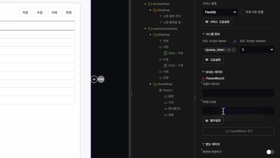Viewport: 280px width, 158px height.
Task: Collapse the 받는 데이터 section
Action: pos(203,144)
